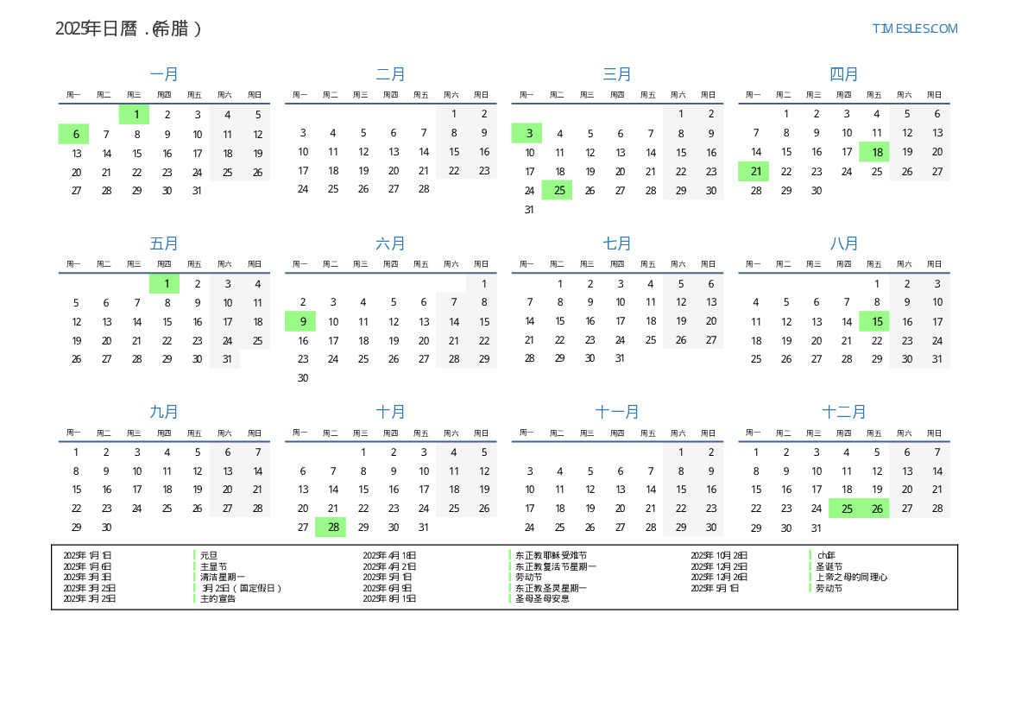1009x714 pixels.
Task: Click highlighted December 25 holiday cell
Action: [844, 509]
